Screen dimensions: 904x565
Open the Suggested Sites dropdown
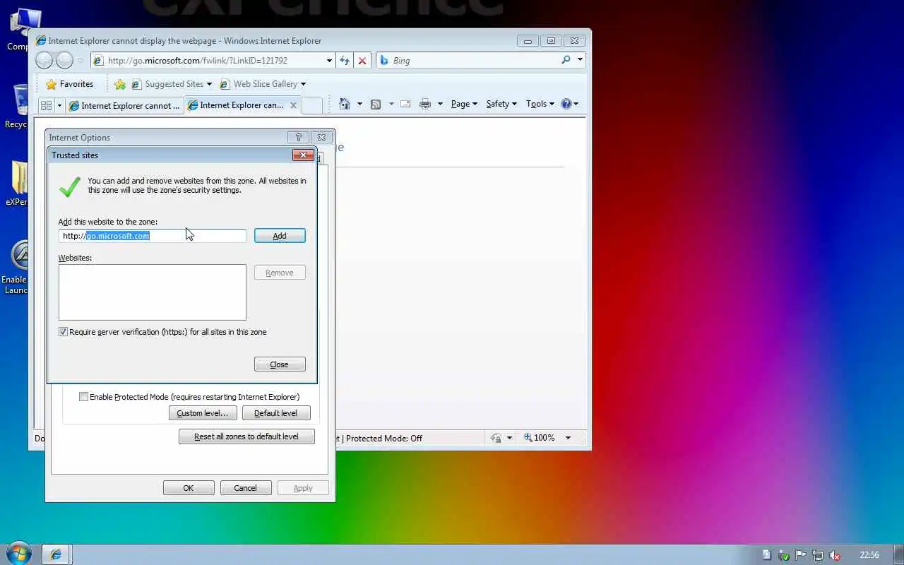pos(172,84)
